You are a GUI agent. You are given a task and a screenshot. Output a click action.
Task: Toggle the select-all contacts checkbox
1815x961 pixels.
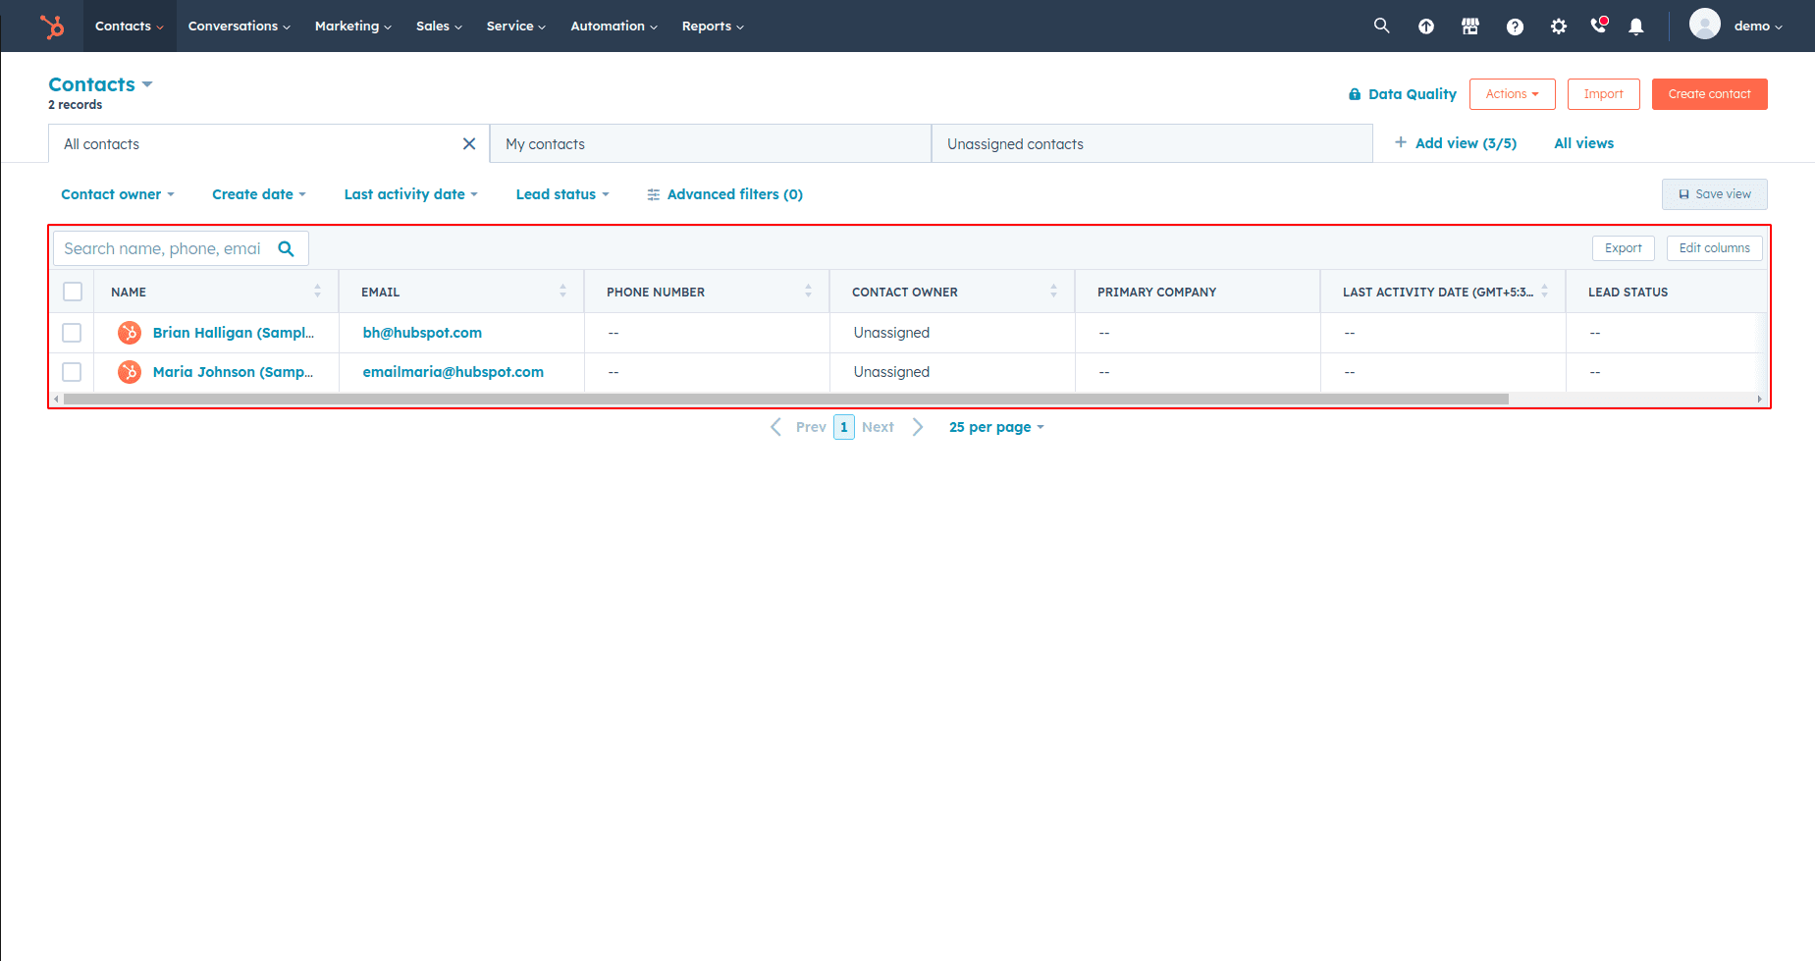click(73, 292)
